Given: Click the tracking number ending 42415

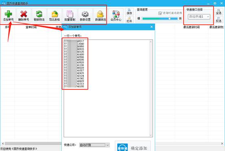Looking at the screenshot, I should pos(74,73).
